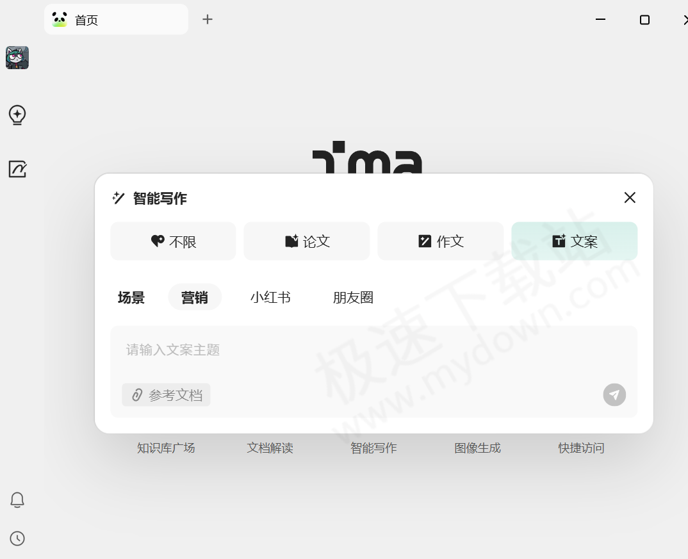Select the 文案 writing type
This screenshot has height=559, width=688.
[x=574, y=241]
